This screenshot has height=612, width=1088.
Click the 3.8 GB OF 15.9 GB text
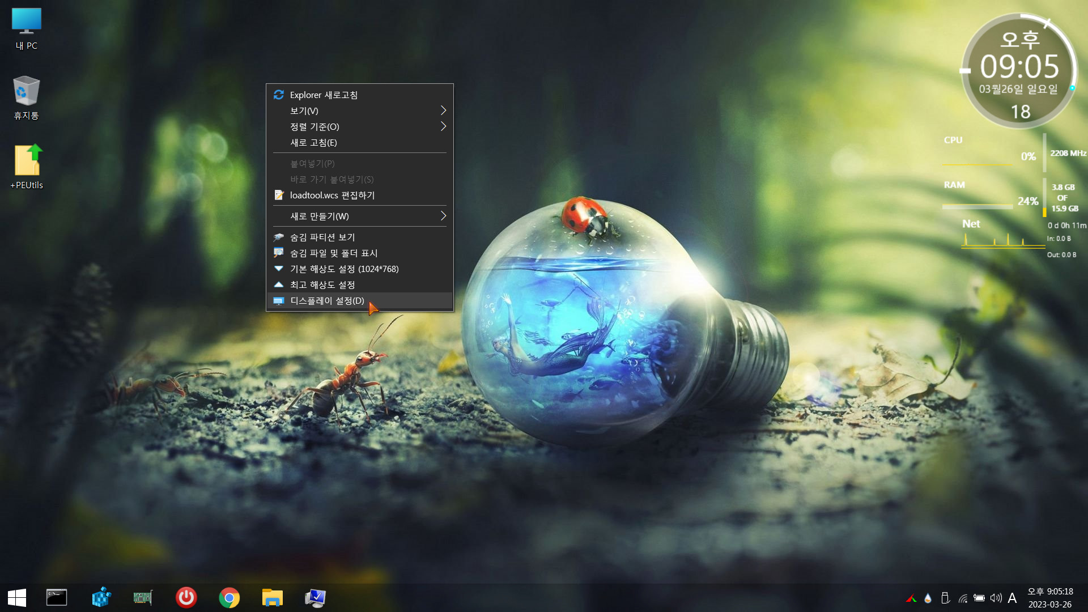point(1064,198)
